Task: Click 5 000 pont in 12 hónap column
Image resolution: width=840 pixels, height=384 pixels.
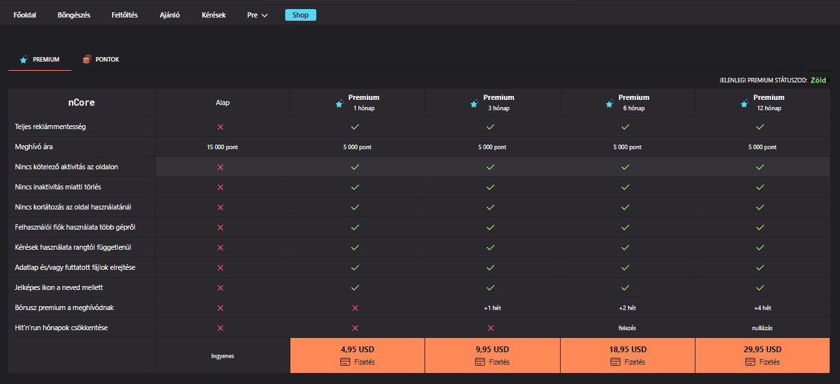Action: [762, 147]
